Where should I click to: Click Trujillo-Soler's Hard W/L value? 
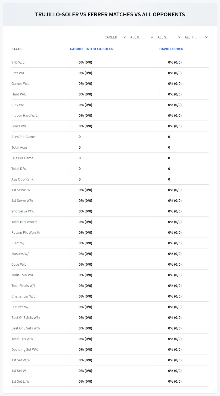coord(85,94)
